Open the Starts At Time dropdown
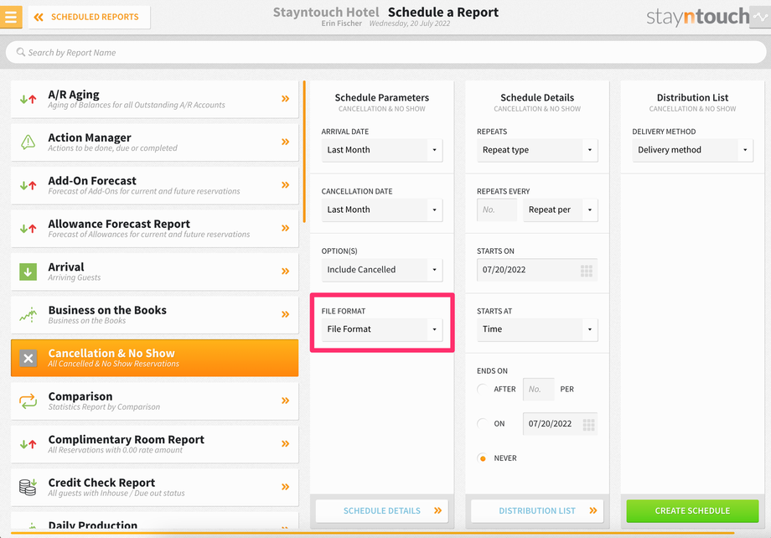 (x=537, y=329)
